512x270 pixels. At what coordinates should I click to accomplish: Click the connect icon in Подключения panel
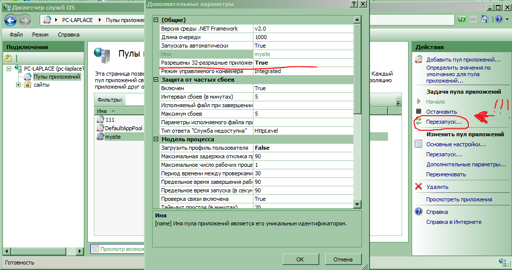coord(8,58)
